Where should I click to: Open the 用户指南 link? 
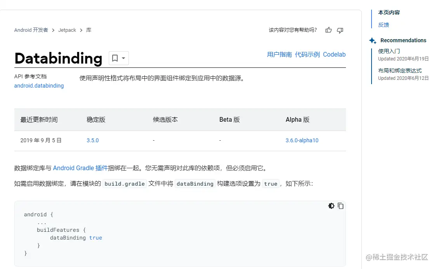(279, 54)
